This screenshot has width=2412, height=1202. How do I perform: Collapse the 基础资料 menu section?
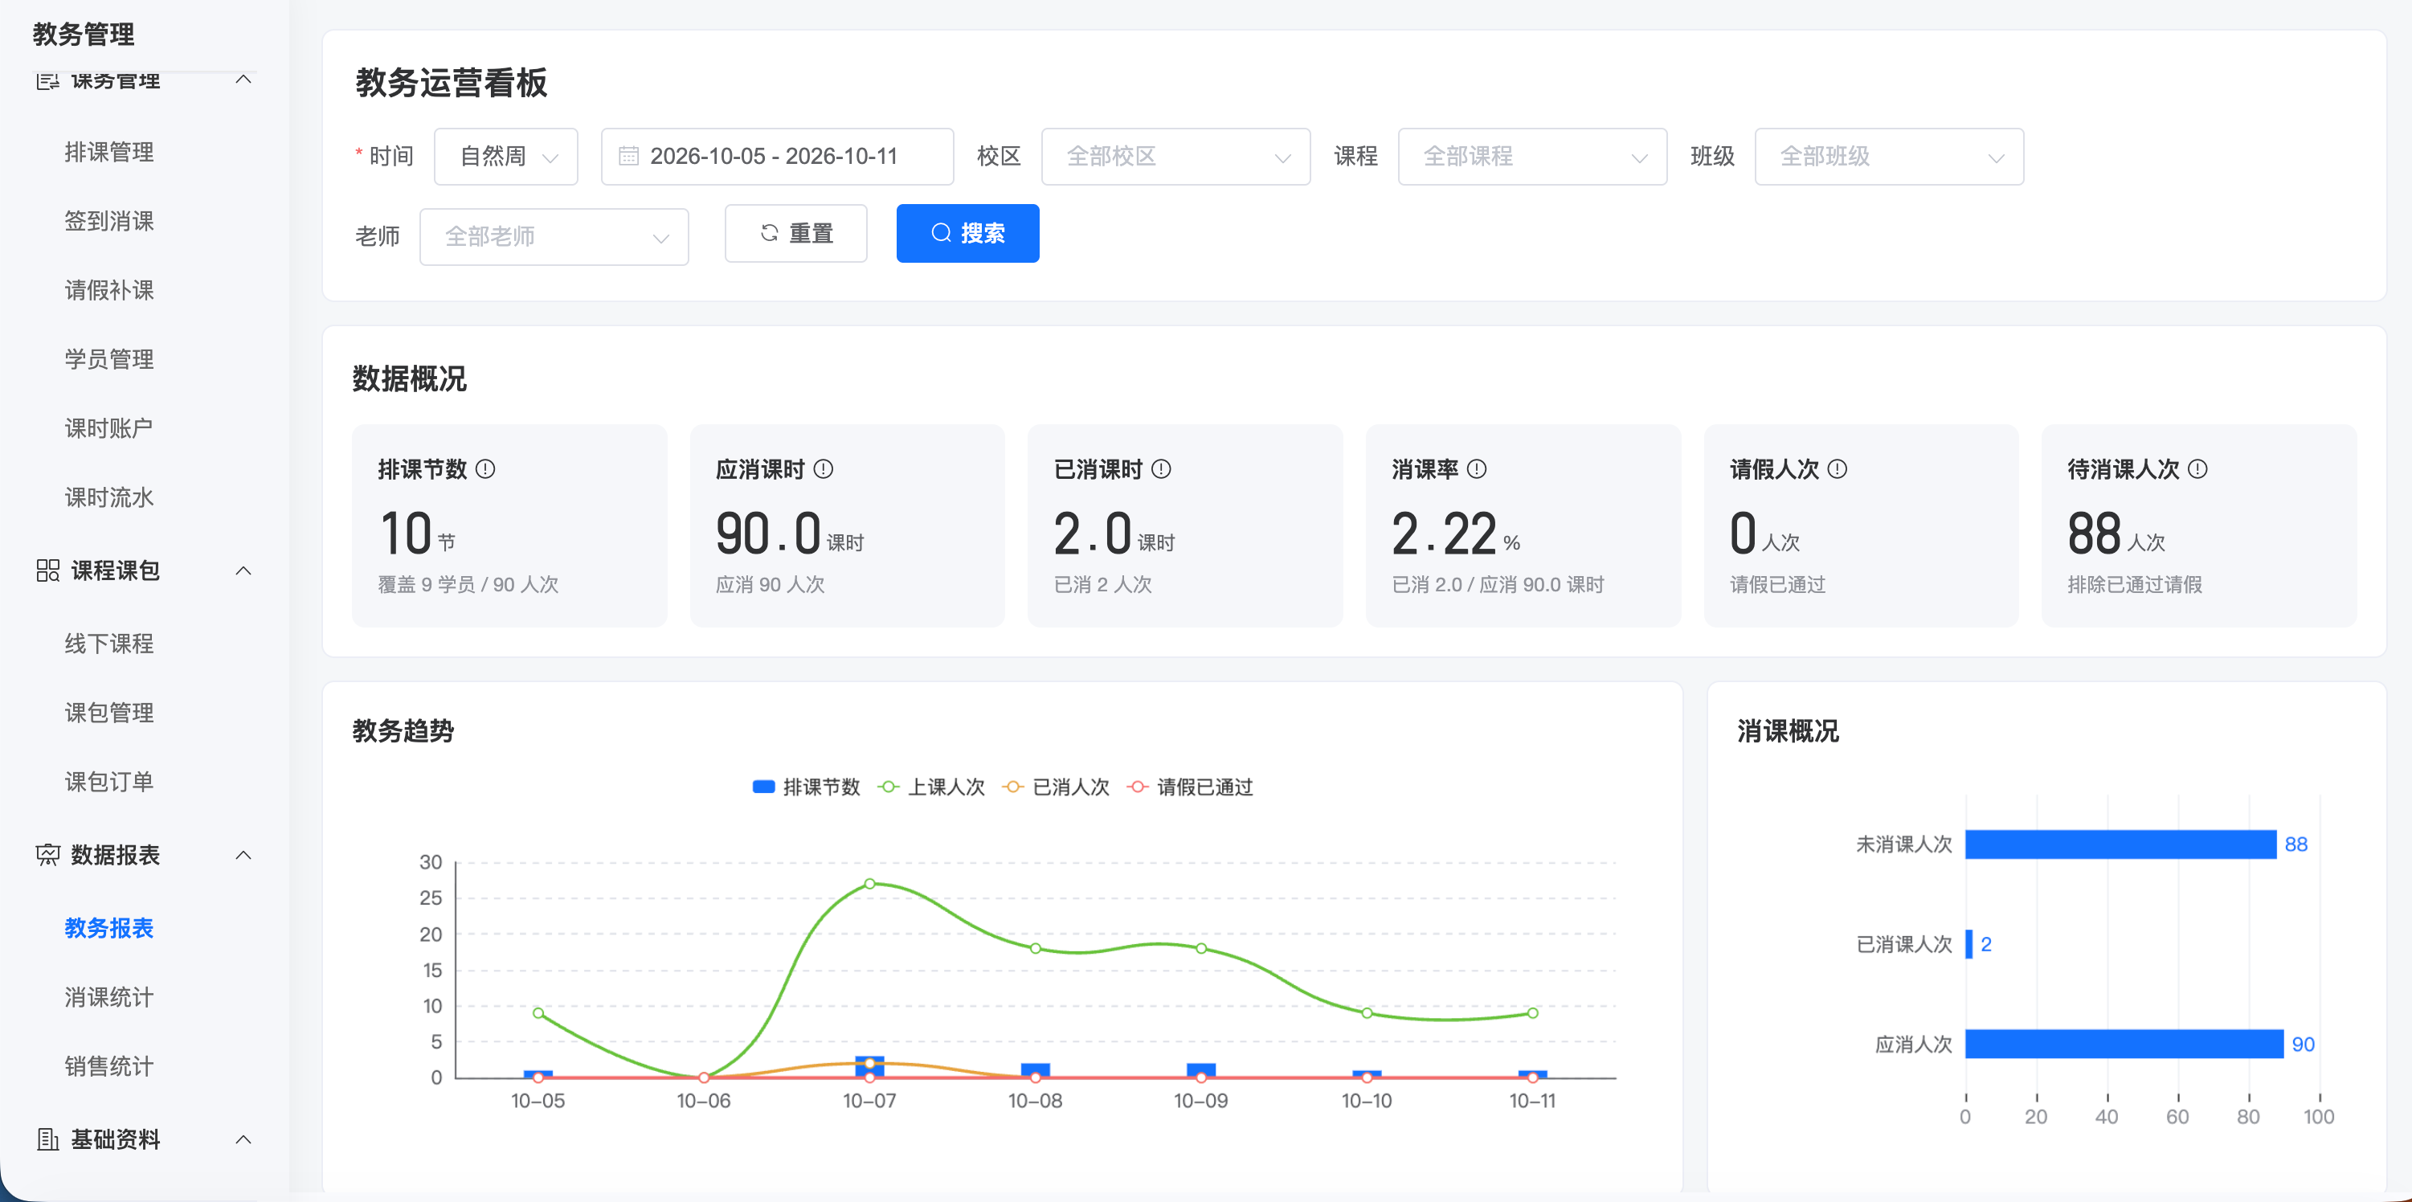click(x=243, y=1139)
